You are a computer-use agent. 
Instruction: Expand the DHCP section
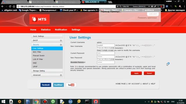click(x=61, y=40)
